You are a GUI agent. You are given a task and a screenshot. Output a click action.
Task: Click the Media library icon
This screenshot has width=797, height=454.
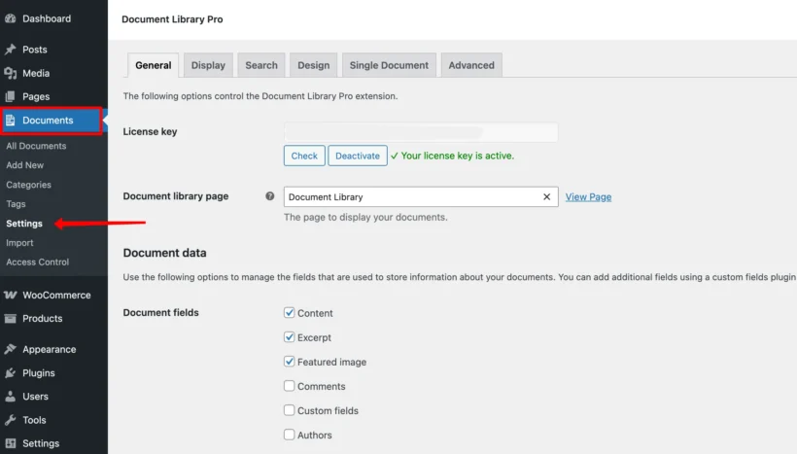pyautogui.click(x=10, y=73)
